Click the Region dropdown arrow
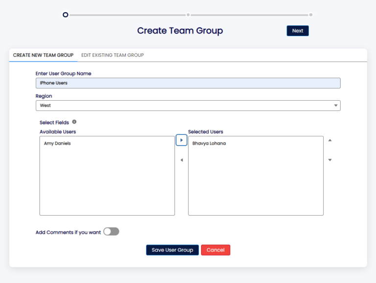This screenshot has width=376, height=283. 336,106
